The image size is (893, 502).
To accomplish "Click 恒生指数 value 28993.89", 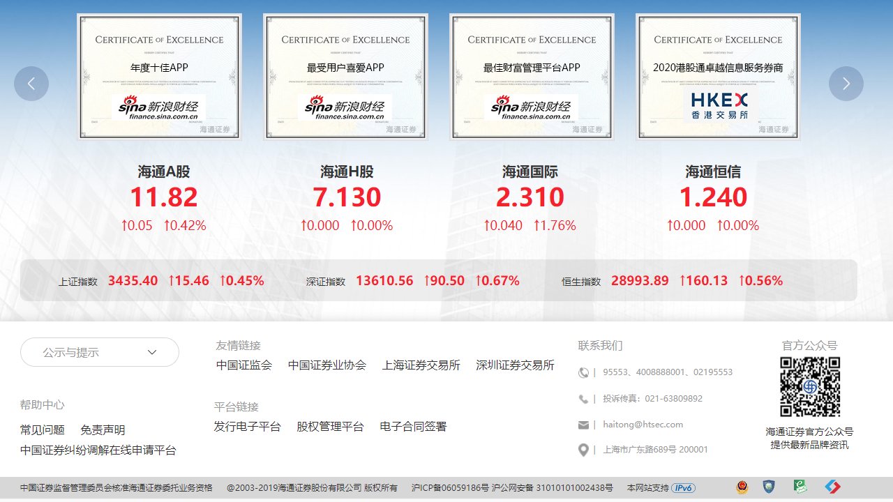I will [640, 281].
